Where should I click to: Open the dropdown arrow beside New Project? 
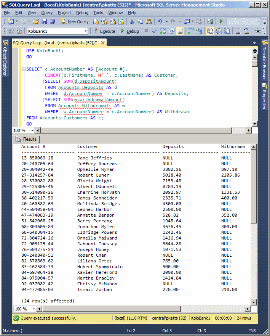click(x=17, y=21)
